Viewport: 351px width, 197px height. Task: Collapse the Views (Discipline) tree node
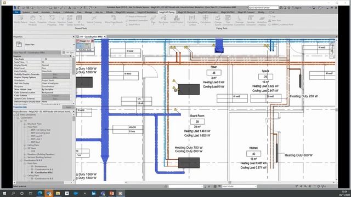[15, 114]
